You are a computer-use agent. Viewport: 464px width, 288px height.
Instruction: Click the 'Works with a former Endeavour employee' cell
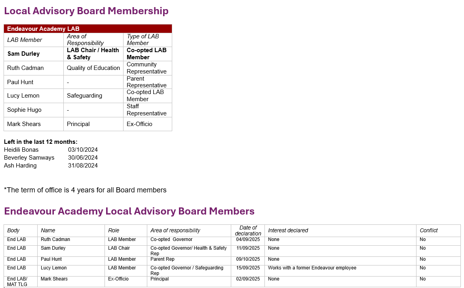point(312,268)
